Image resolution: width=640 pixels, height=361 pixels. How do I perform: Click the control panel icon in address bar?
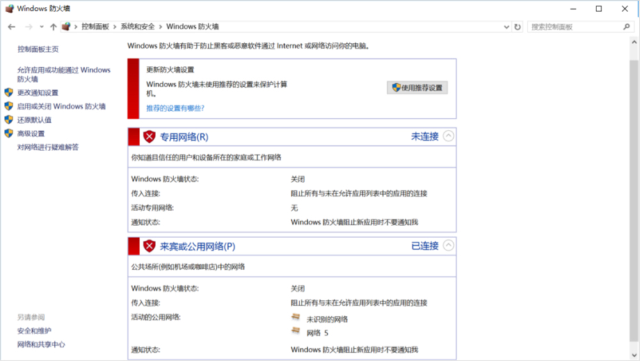(66, 26)
